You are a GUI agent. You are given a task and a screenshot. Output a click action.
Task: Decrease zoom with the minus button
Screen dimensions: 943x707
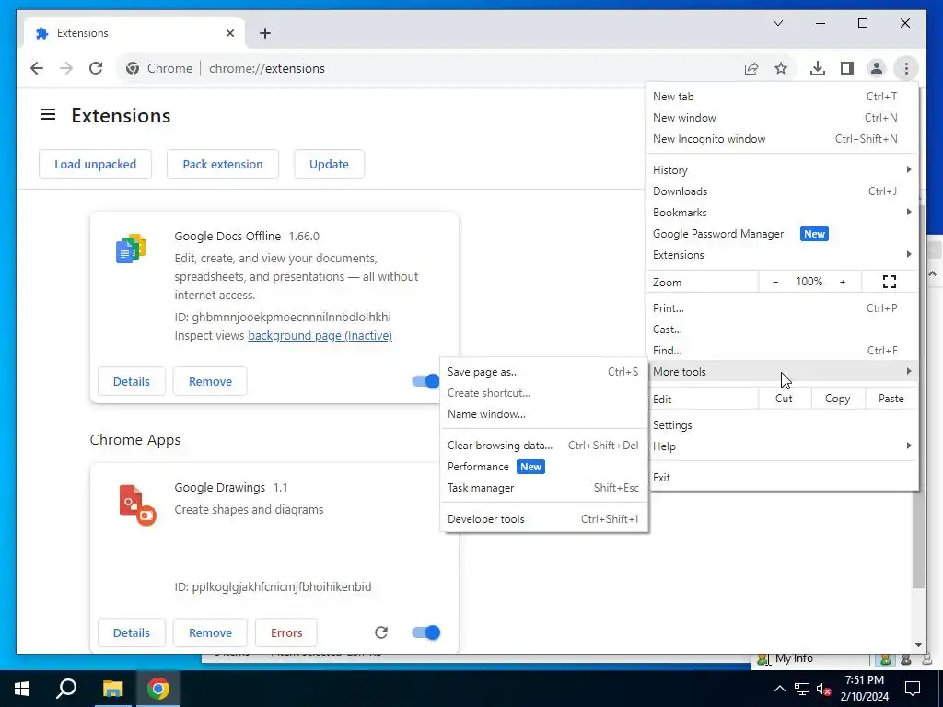pos(775,282)
